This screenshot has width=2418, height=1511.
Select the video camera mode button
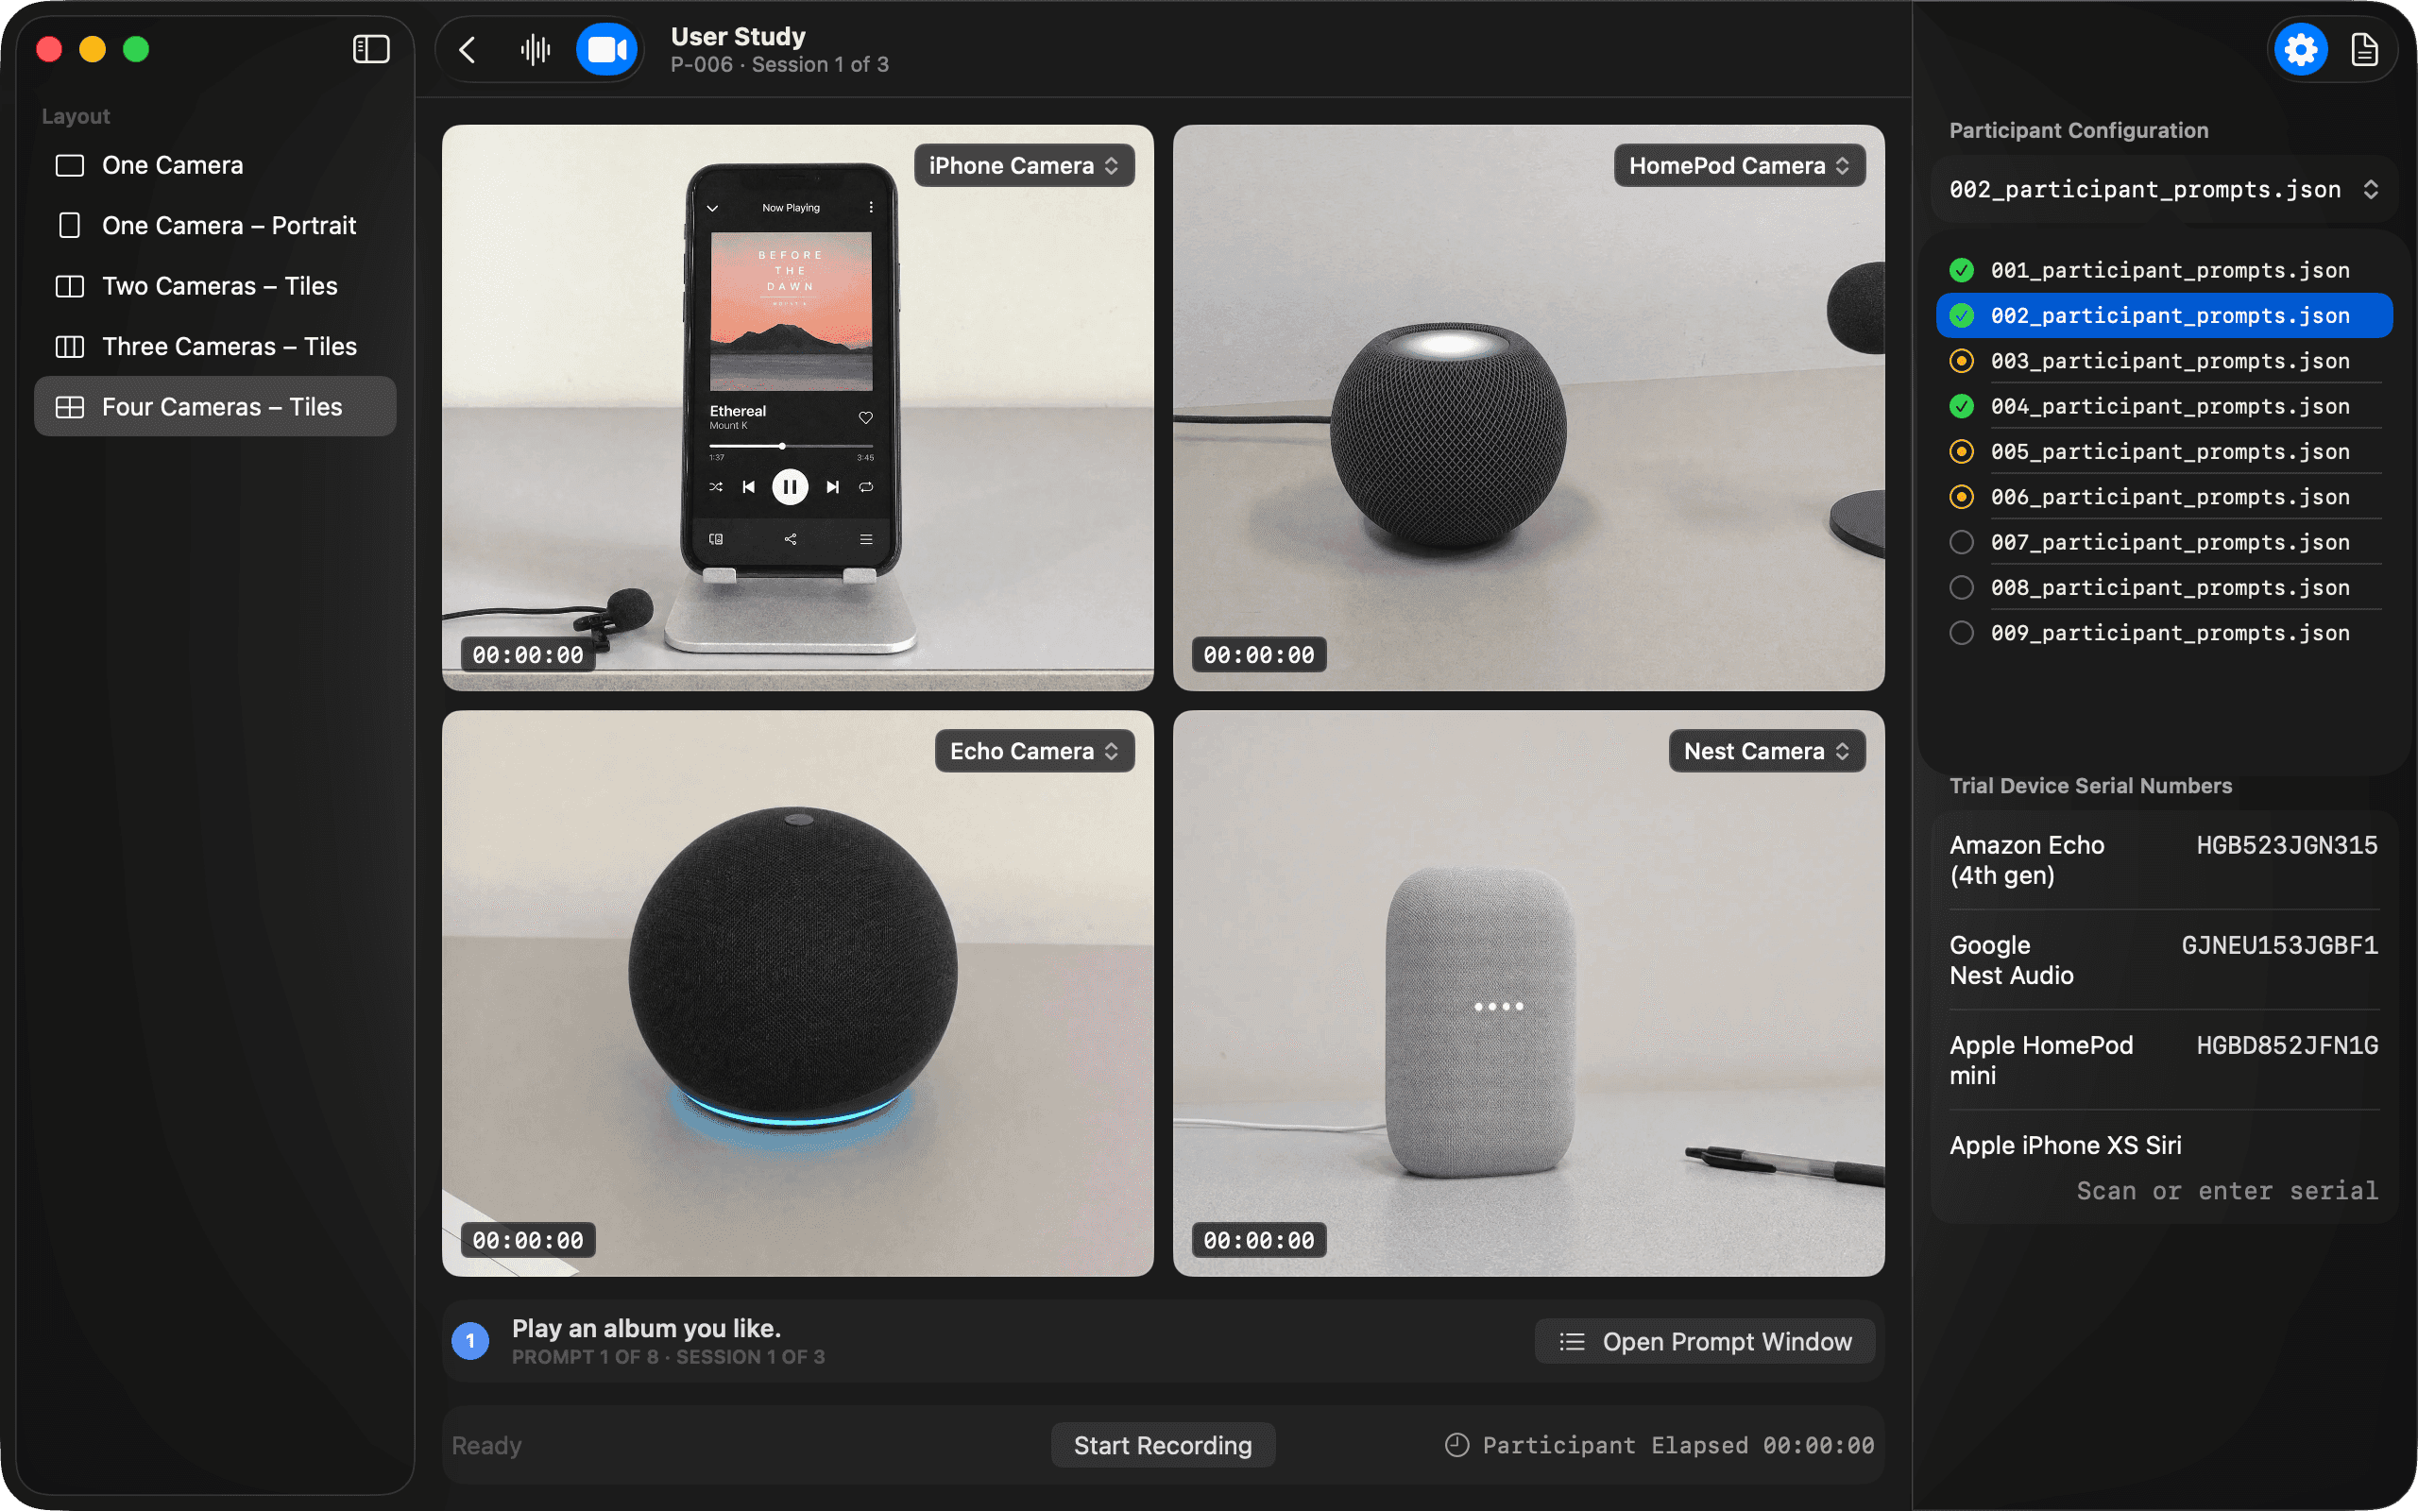(606, 49)
